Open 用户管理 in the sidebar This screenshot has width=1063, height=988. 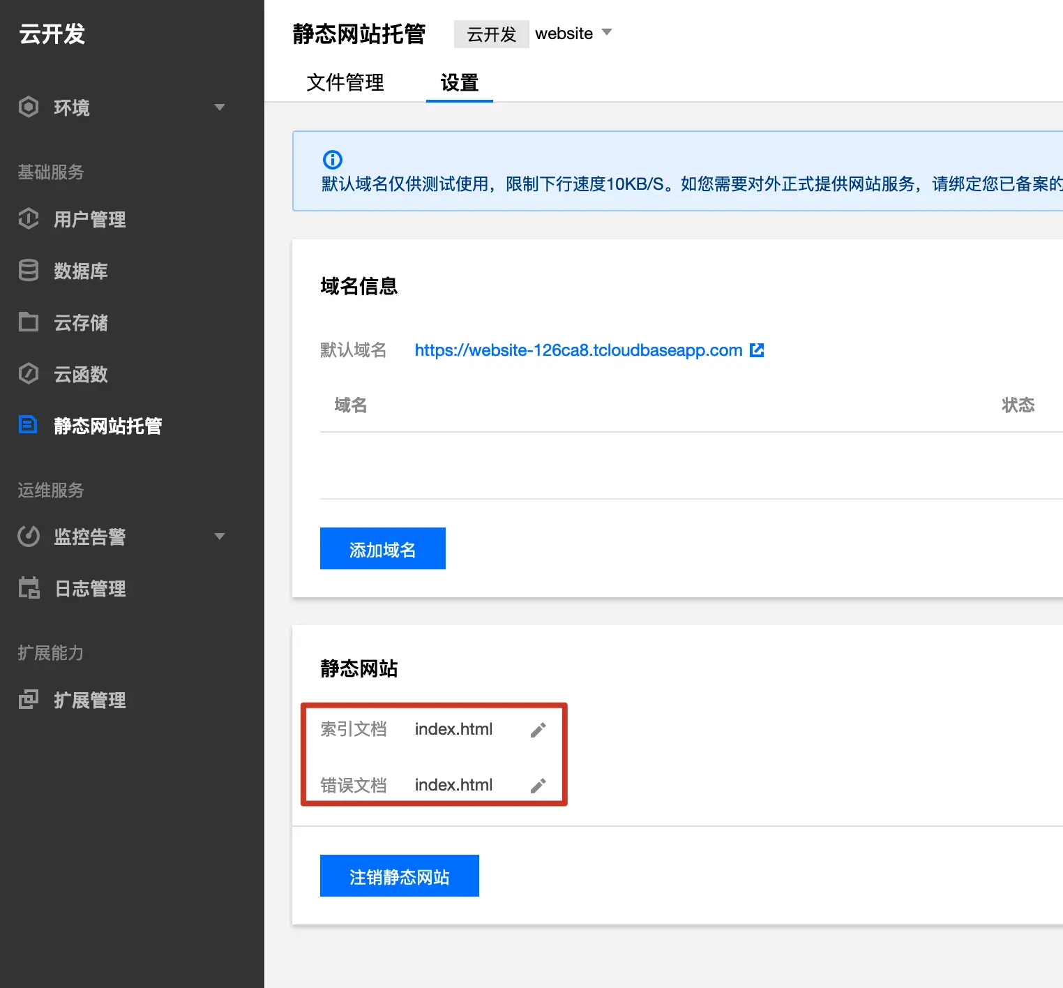[90, 219]
